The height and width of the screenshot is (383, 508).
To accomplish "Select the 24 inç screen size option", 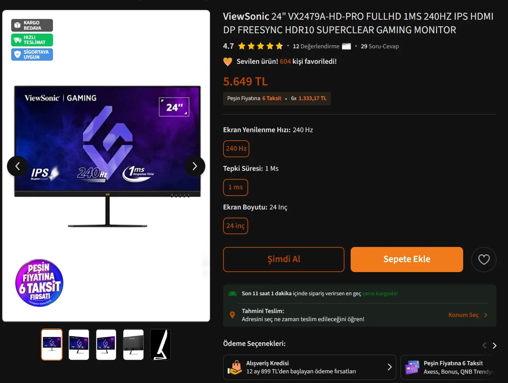I will pos(235,226).
